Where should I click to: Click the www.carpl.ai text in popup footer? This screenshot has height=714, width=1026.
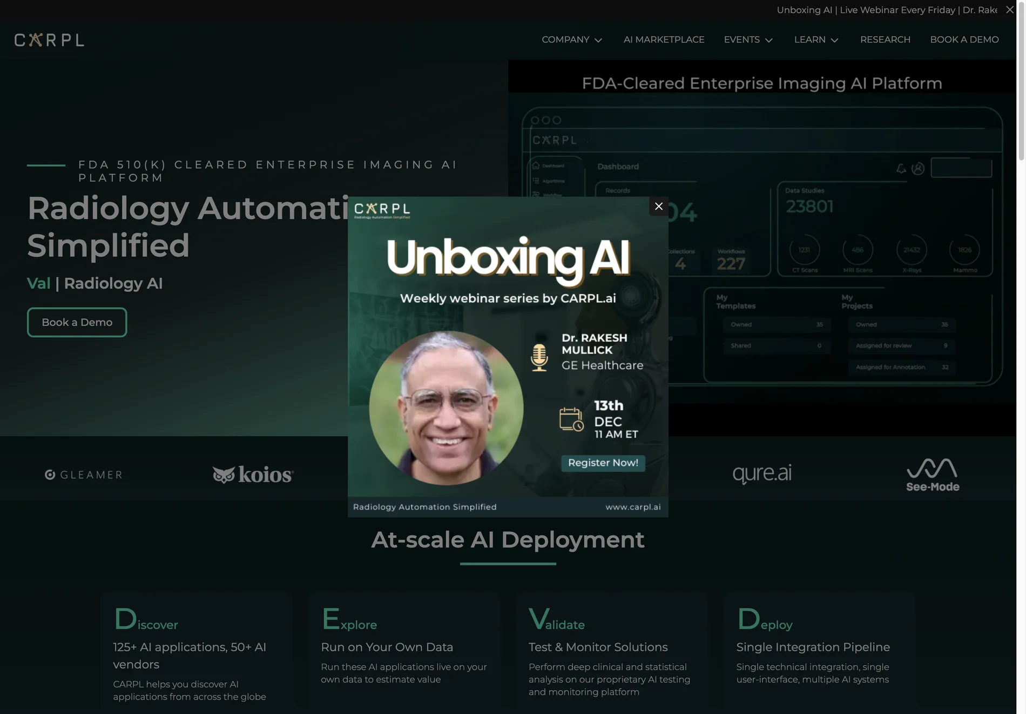(633, 507)
